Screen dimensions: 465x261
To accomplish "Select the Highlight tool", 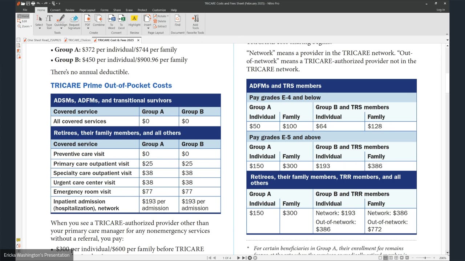I will [134, 21].
